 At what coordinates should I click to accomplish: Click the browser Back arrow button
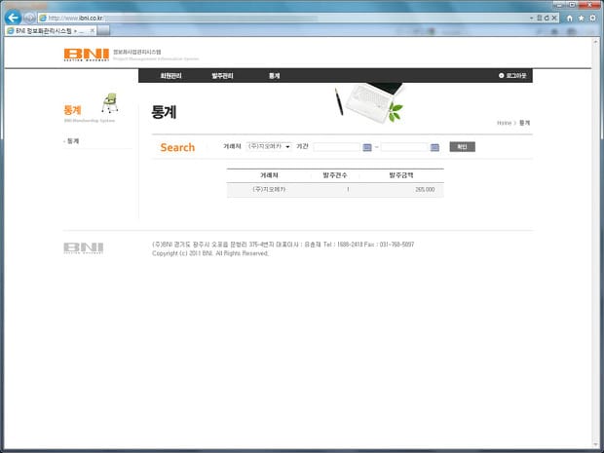[x=14, y=18]
